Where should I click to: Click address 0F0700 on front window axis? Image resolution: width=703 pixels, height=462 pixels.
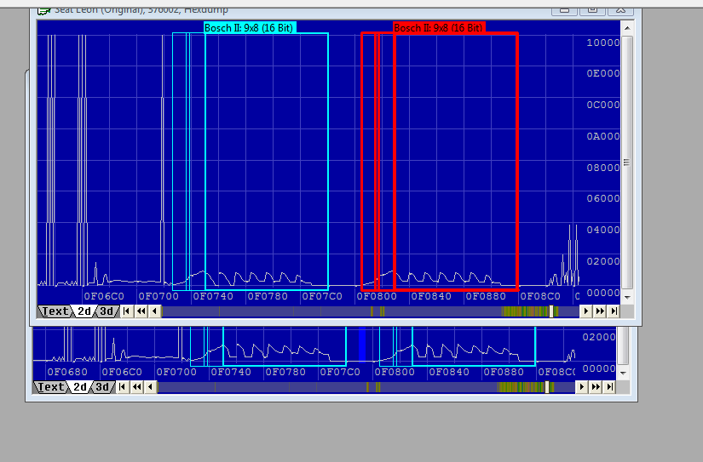[x=158, y=296]
